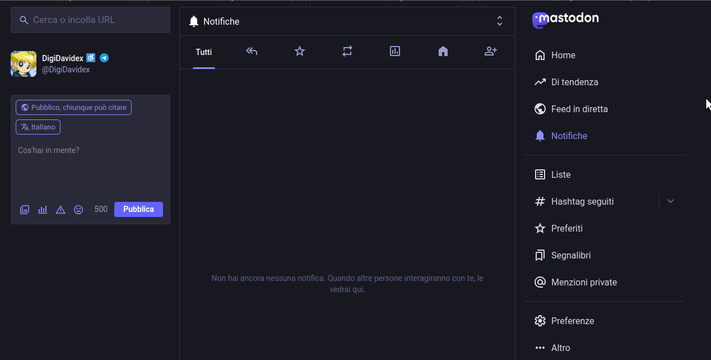Toggle Notifiche column settings arrows
Viewport: 711px width, 360px height.
499,21
